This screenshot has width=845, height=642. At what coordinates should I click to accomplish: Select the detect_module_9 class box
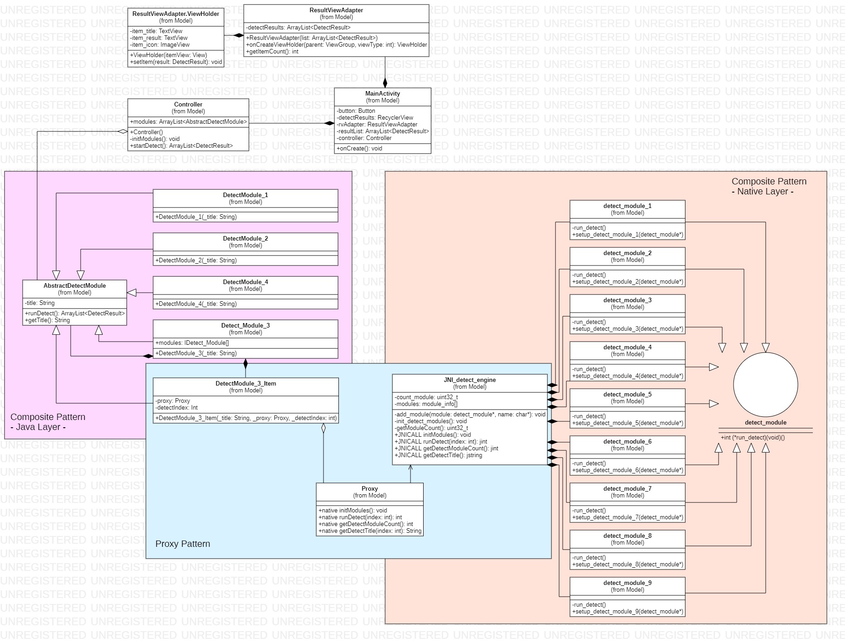(x=628, y=596)
